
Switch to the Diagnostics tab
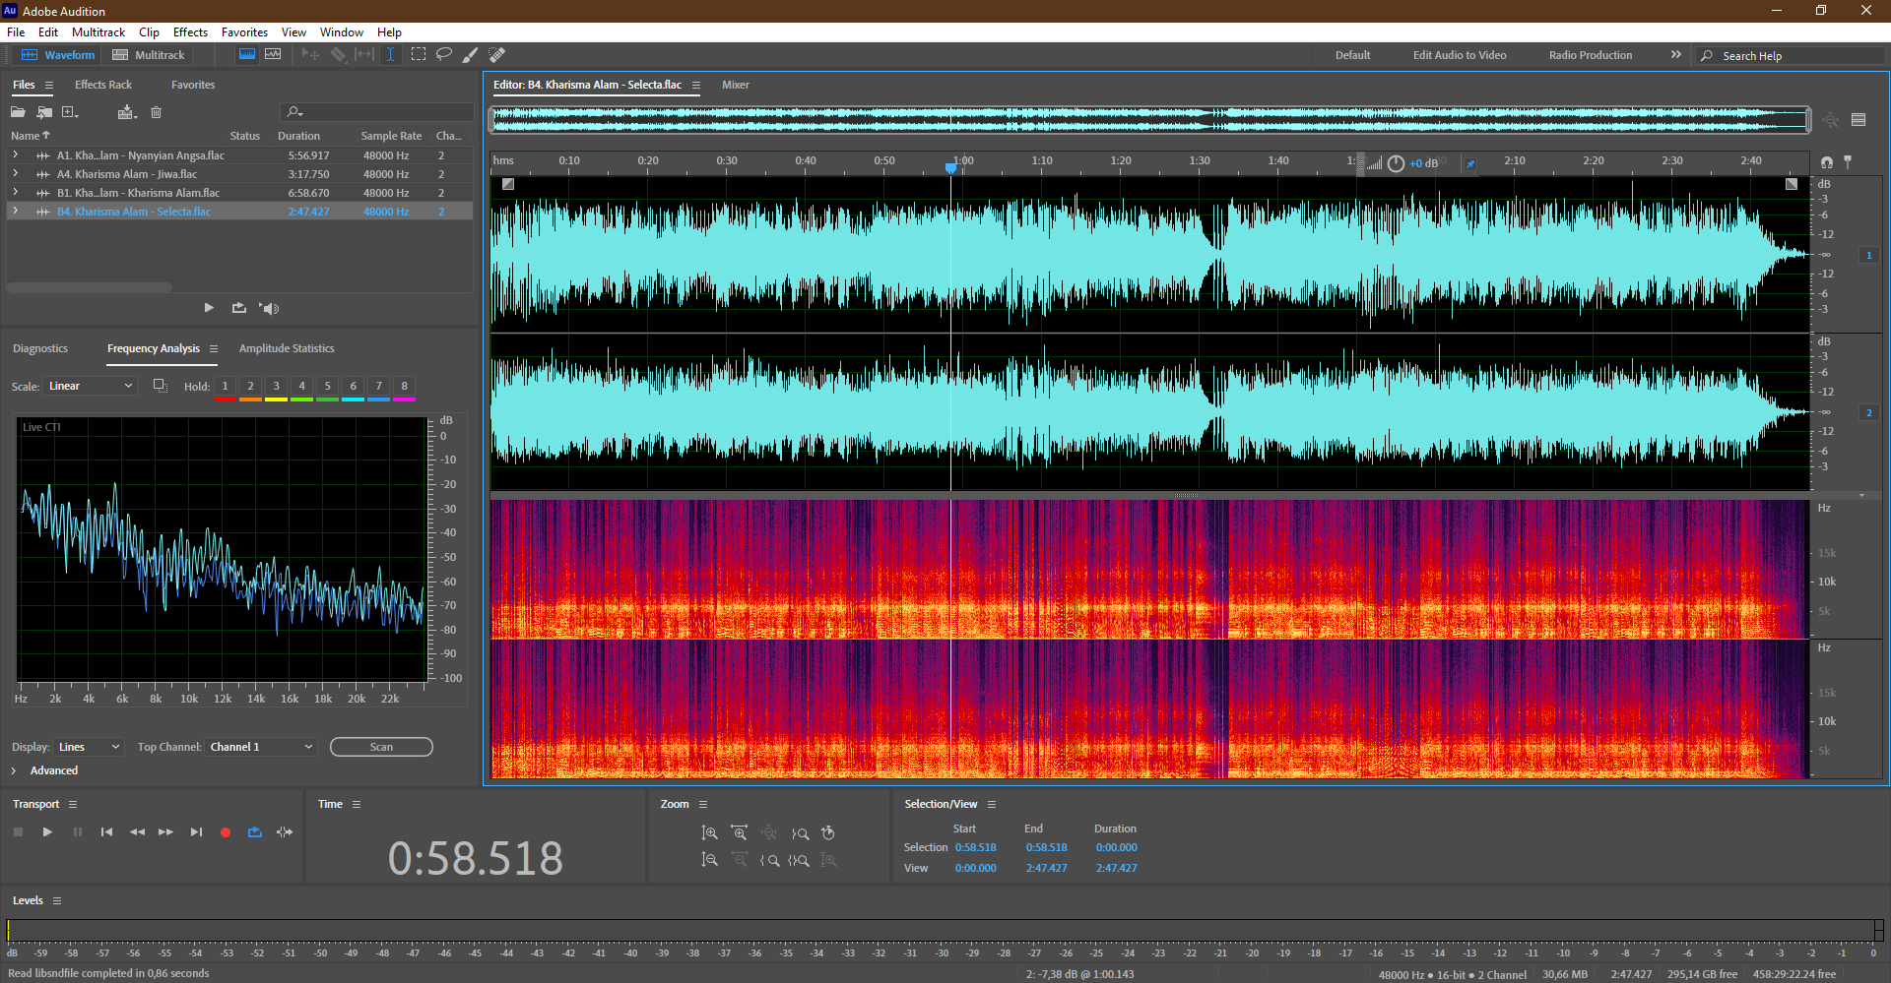tap(40, 348)
